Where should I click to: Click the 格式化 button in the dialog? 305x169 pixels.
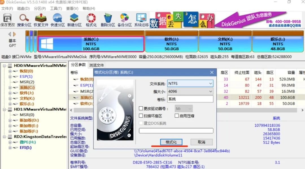tap(171, 142)
